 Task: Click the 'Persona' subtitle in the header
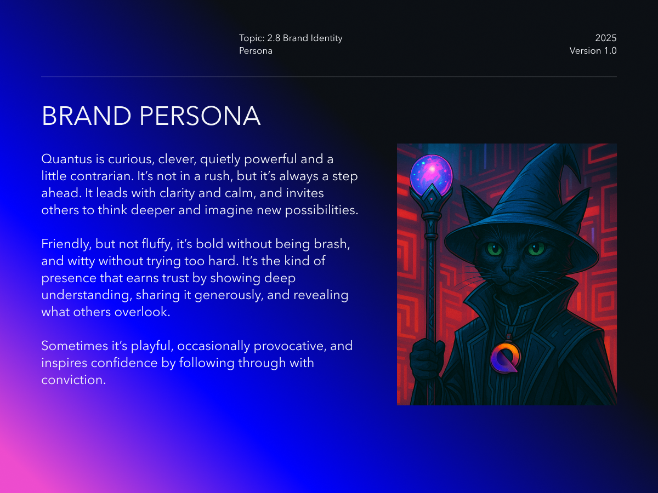pos(256,51)
